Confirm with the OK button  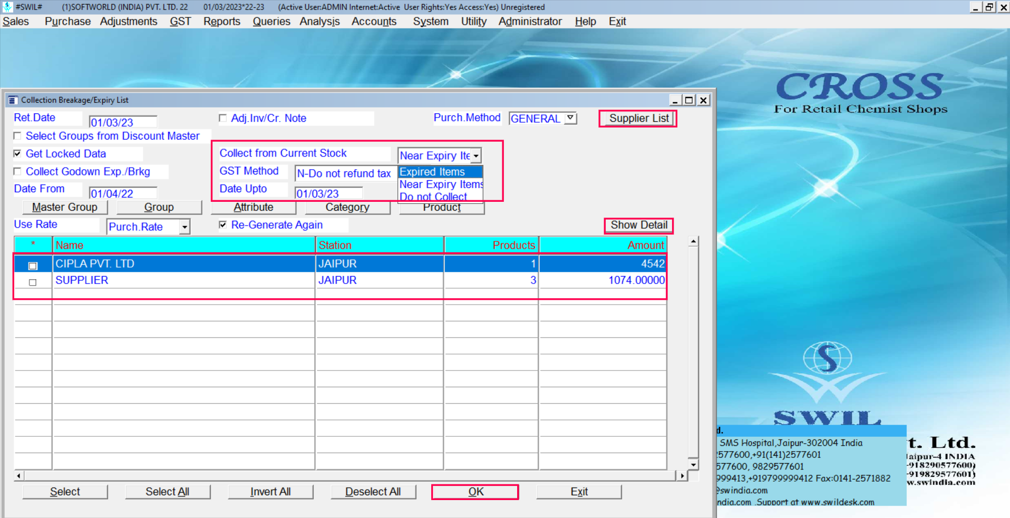[x=475, y=492]
